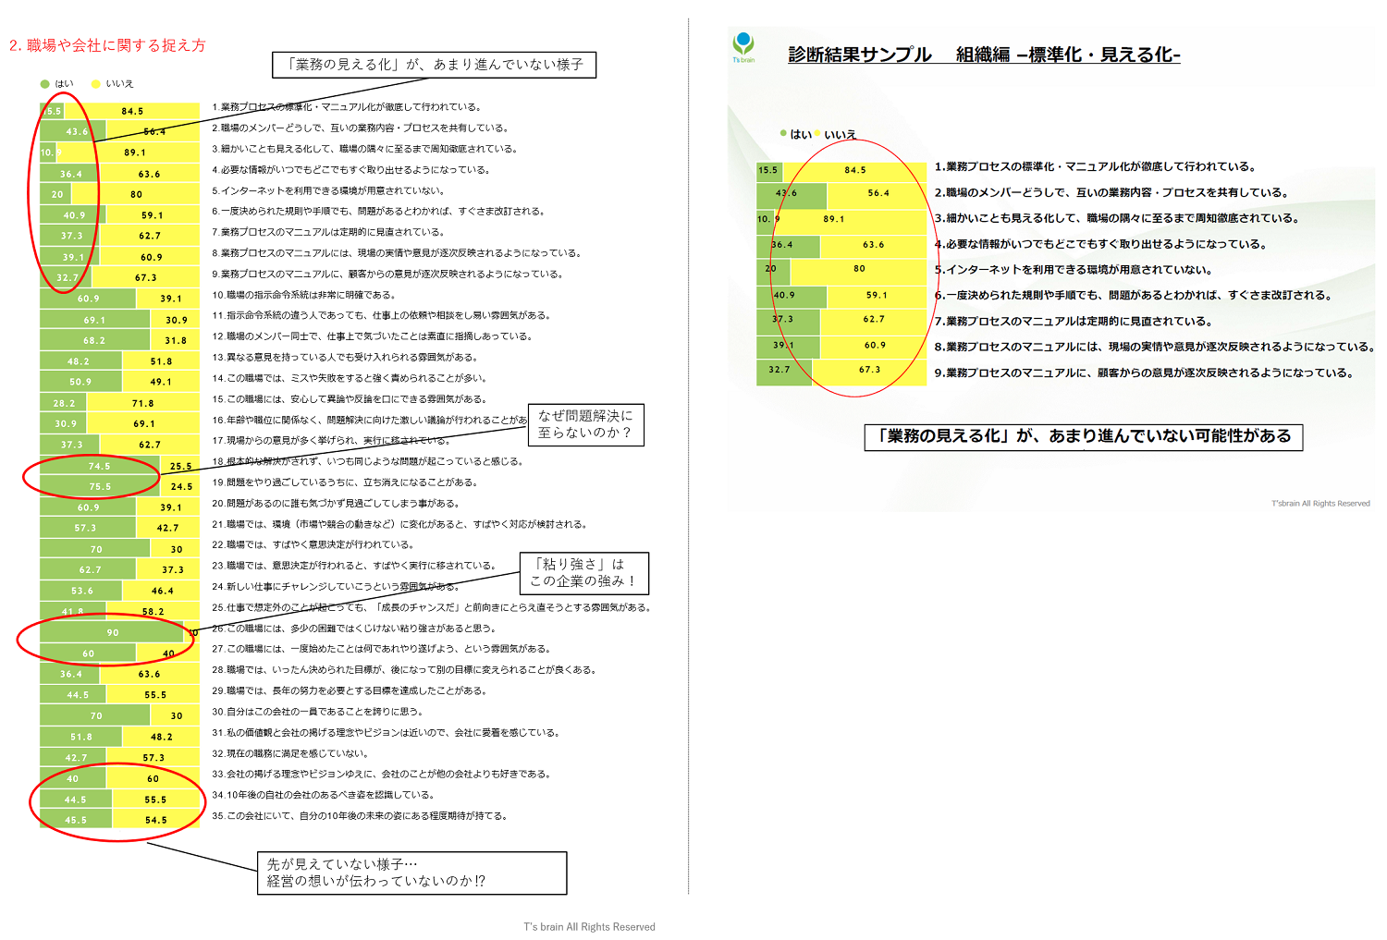This screenshot has width=1387, height=940.
Task: Click the T's brain logo icon
Action: click(743, 46)
